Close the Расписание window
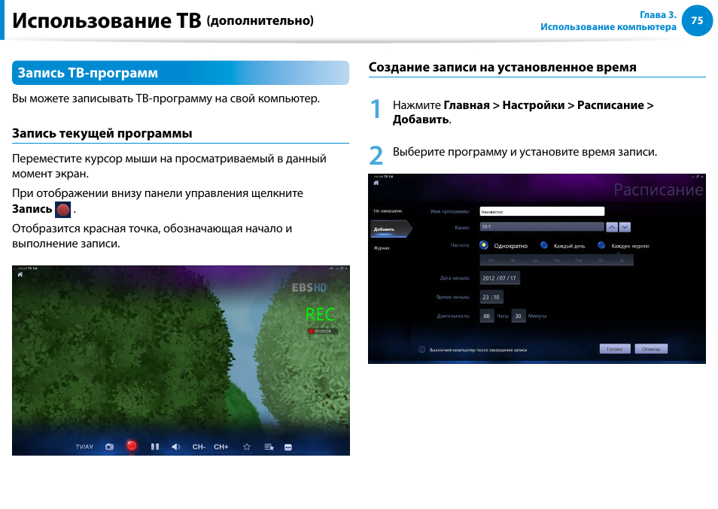 (x=702, y=177)
